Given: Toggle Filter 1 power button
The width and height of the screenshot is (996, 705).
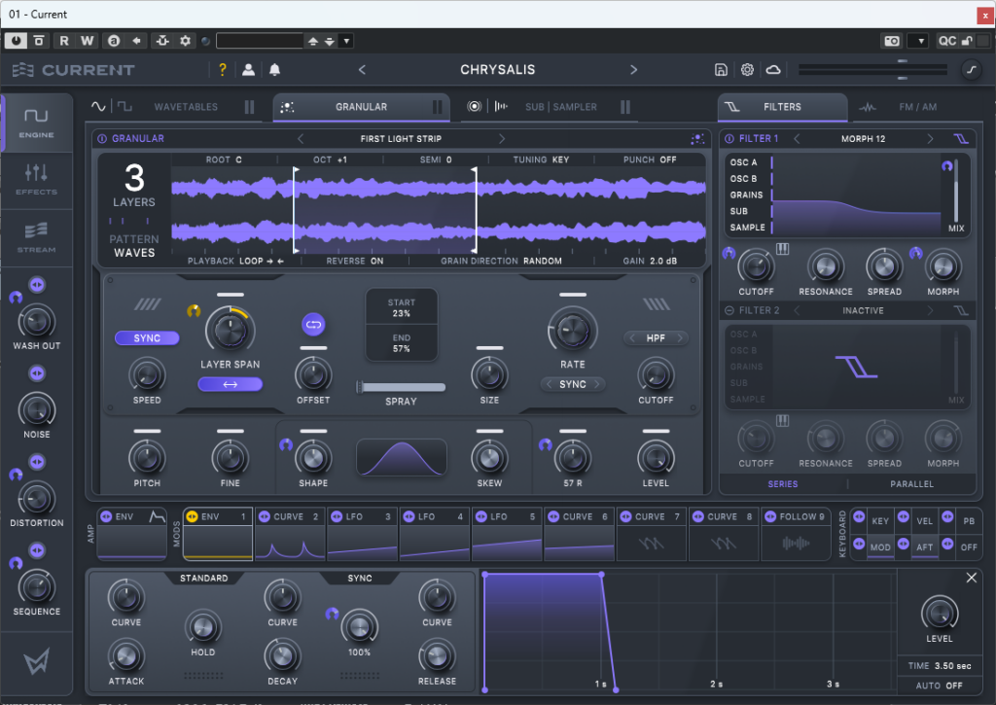Looking at the screenshot, I should coord(730,138).
